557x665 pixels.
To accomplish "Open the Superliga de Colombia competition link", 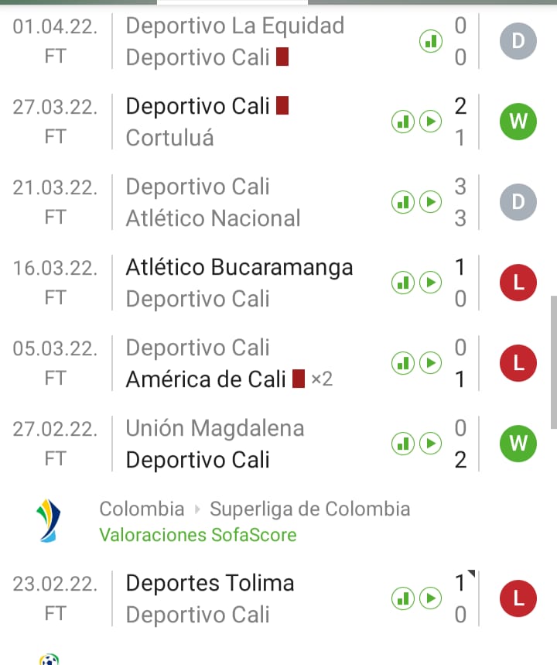I will 309,509.
